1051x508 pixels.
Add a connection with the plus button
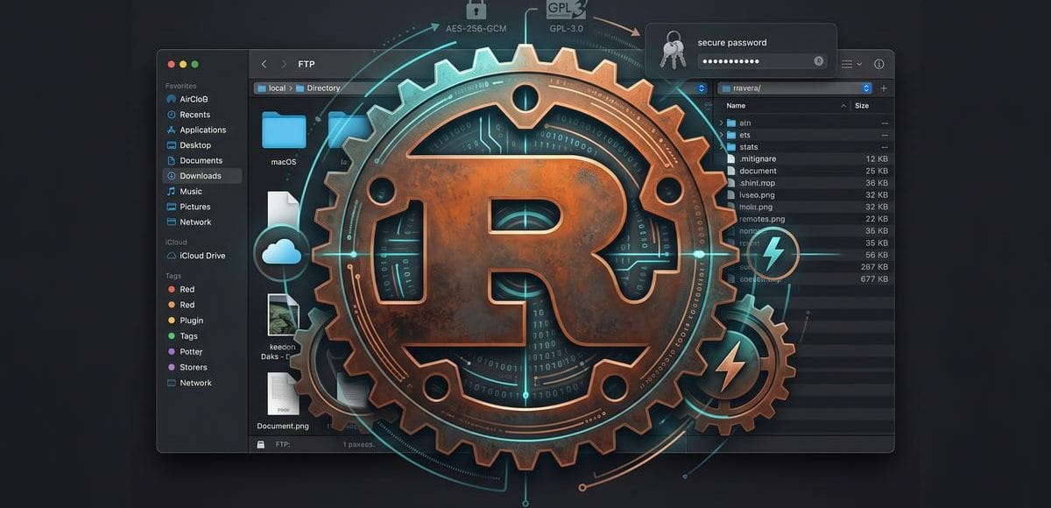(x=883, y=88)
